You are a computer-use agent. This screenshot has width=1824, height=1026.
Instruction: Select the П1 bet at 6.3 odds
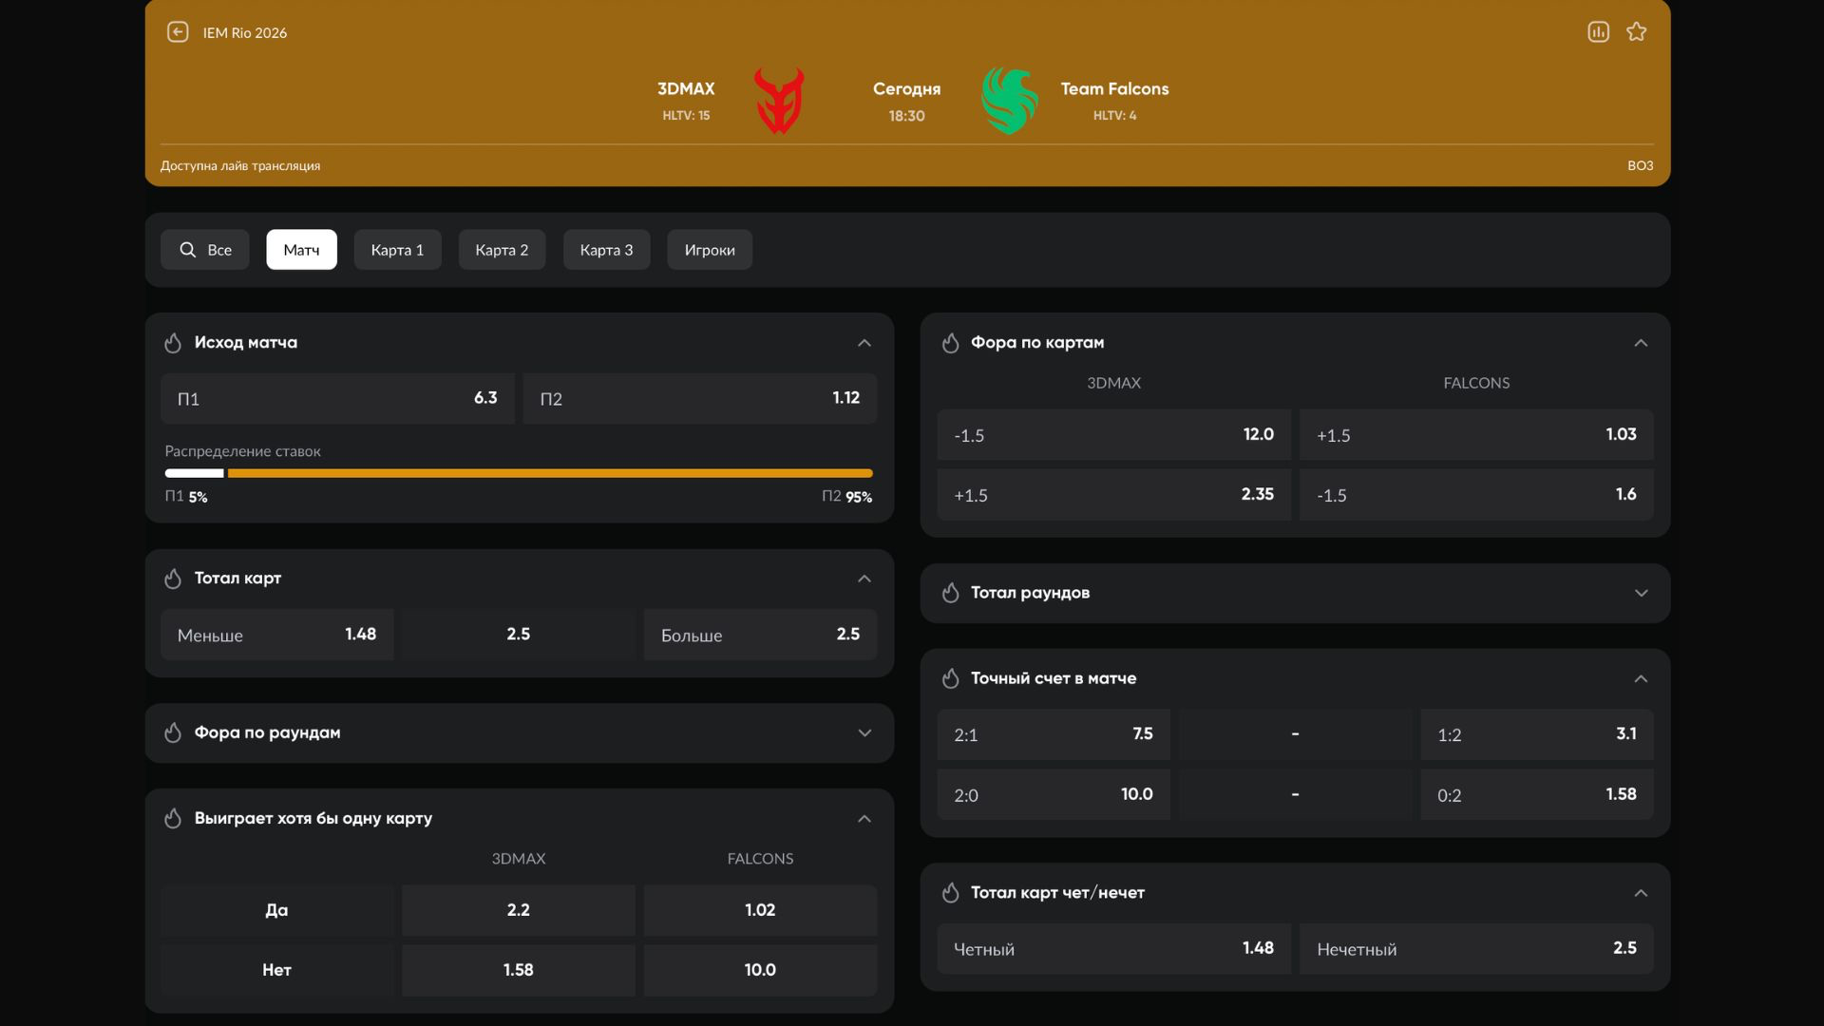[337, 399]
